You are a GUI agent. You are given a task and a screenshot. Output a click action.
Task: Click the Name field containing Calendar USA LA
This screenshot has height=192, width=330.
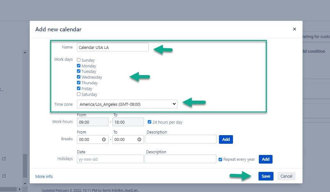tap(112, 47)
